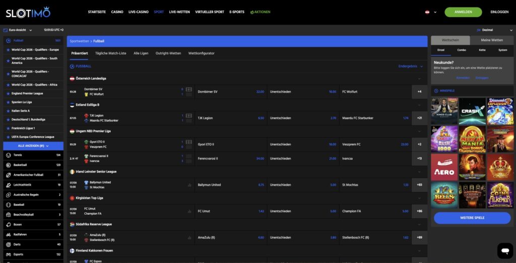Collapse the Estland Esiliiga B section
Image resolution: width=516 pixels, height=263 pixels.
click(419, 105)
